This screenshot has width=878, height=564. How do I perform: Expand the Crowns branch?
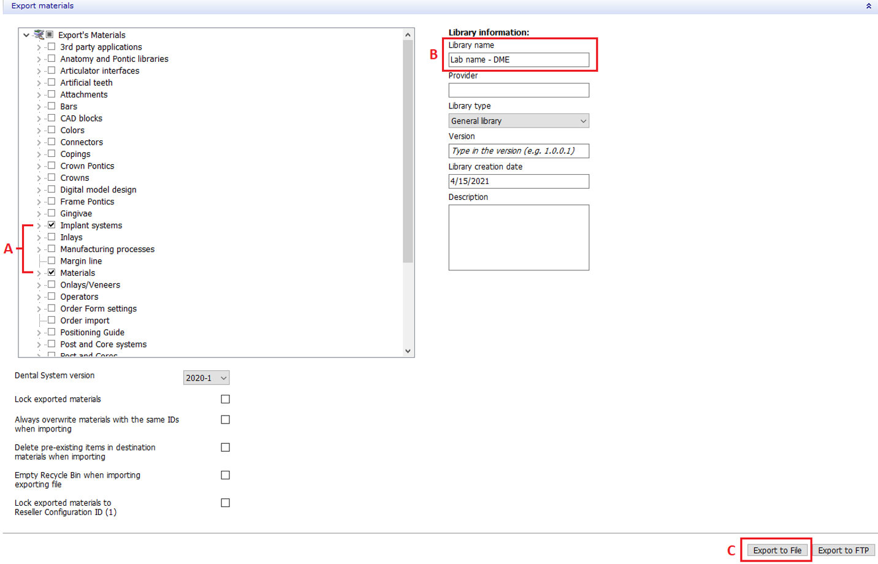[x=38, y=177]
